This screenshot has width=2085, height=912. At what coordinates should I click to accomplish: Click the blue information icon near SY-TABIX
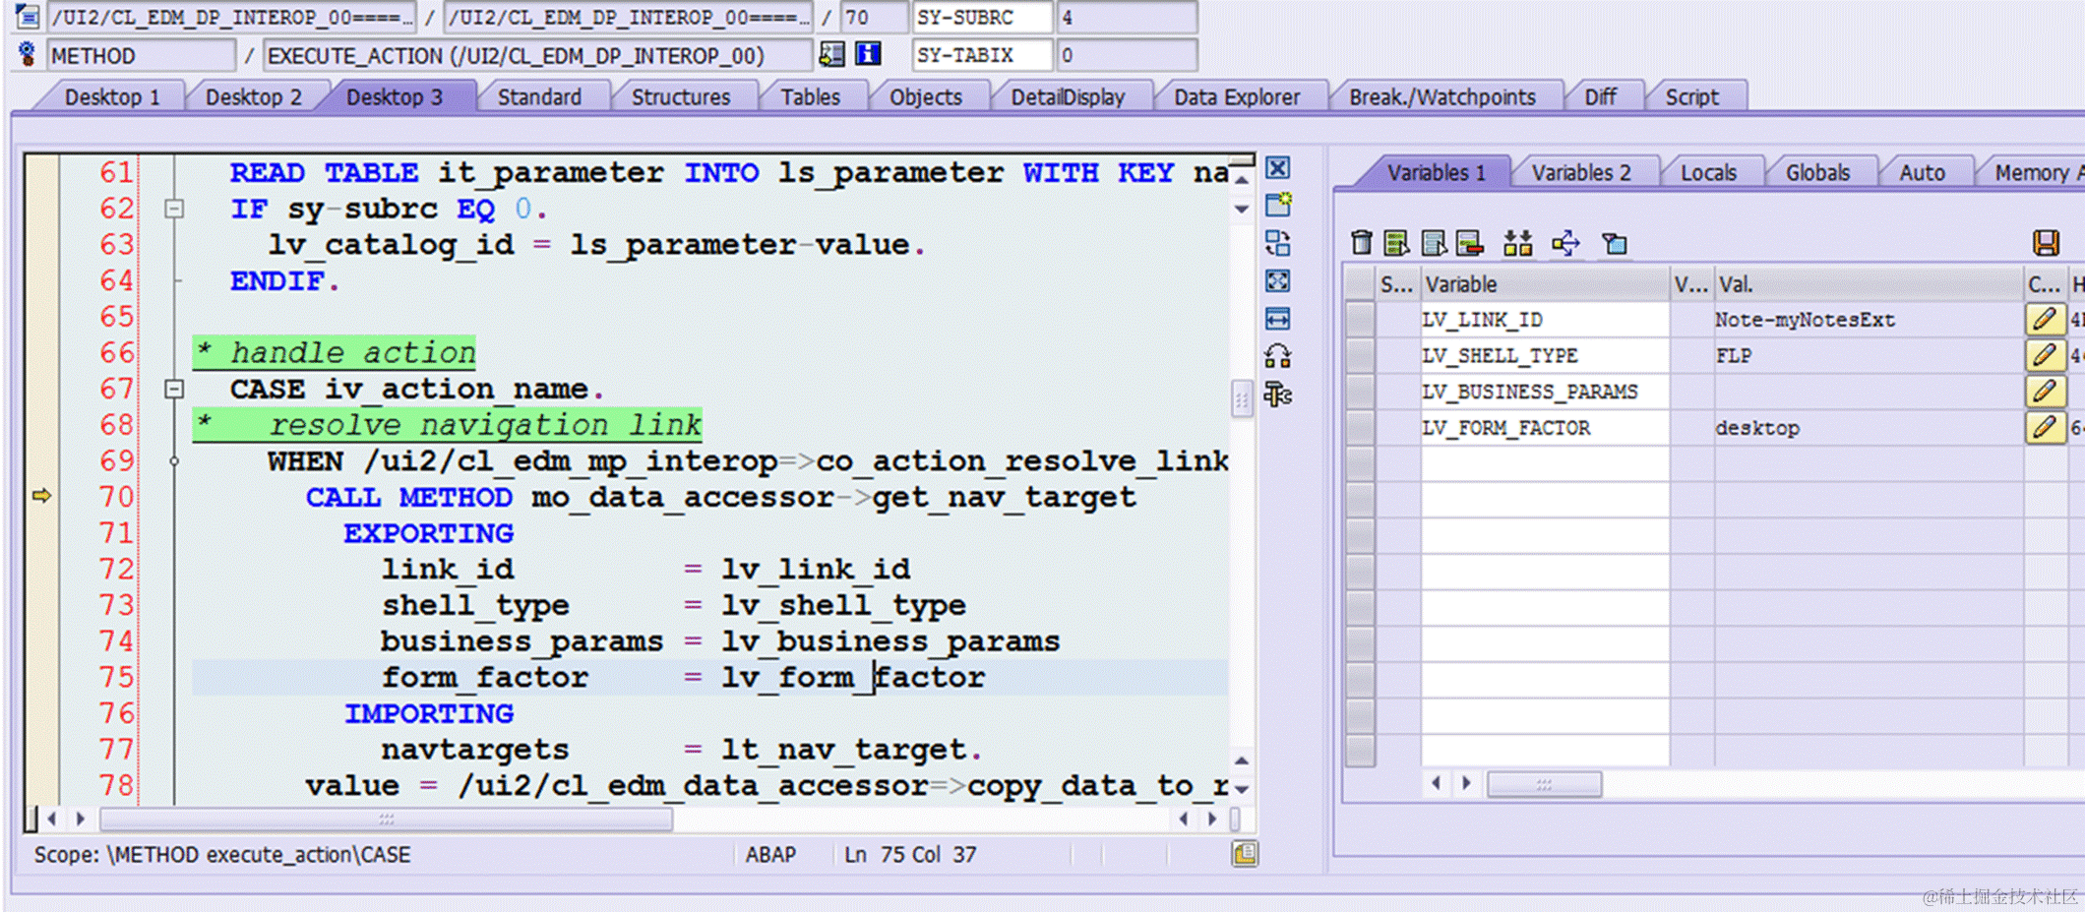point(868,54)
